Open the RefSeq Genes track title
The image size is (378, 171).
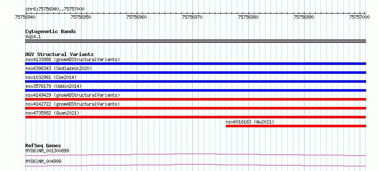[43, 146]
